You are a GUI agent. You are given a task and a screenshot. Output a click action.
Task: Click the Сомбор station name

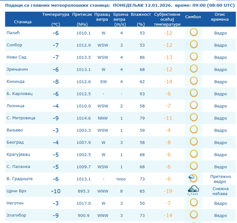coord(14,45)
